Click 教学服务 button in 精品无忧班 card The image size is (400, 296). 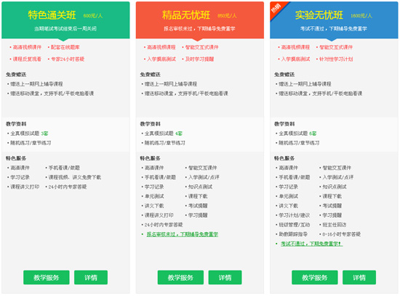tap(180, 277)
